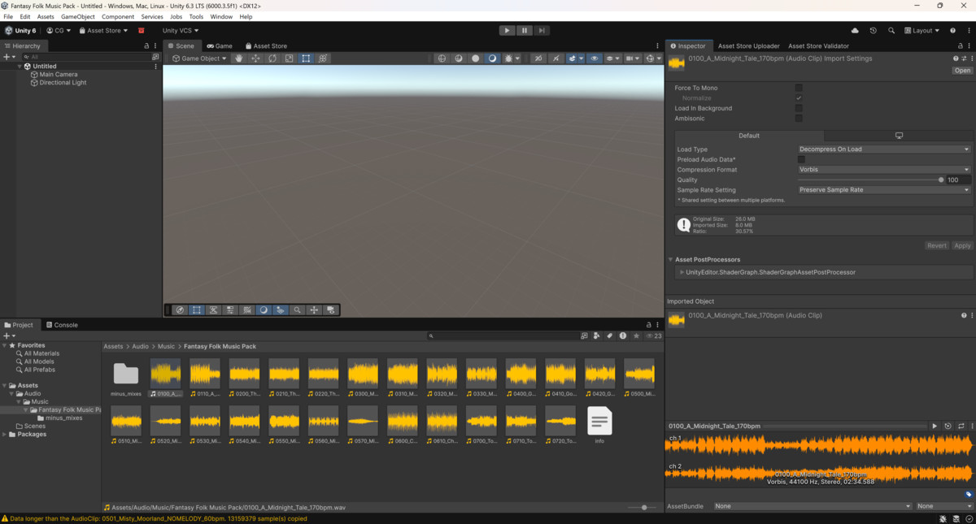Open Unity Cloud via the cloud icon
Viewport: 976px width, 524px height.
(855, 31)
